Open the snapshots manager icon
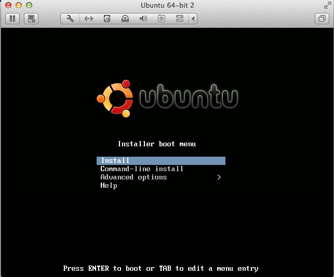Image resolution: width=334 pixels, height=277 pixels. coord(31,19)
